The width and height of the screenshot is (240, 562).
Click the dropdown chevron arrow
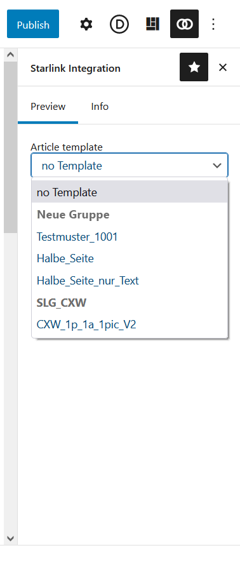click(x=217, y=166)
